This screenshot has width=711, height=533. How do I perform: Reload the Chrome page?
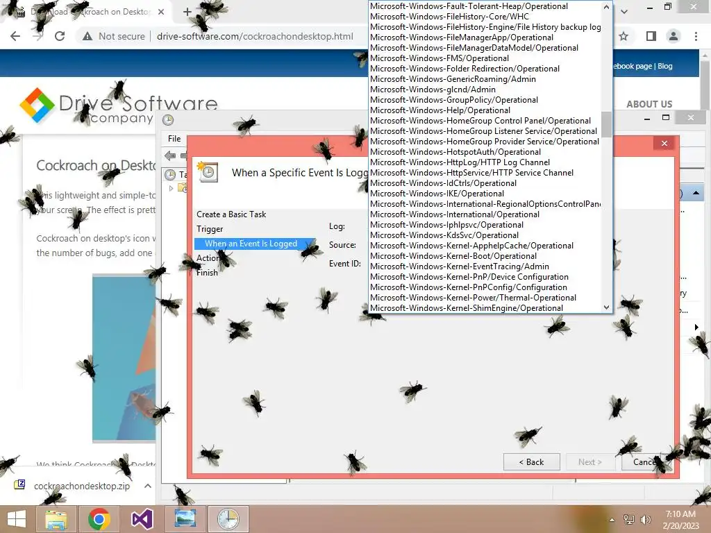click(60, 36)
